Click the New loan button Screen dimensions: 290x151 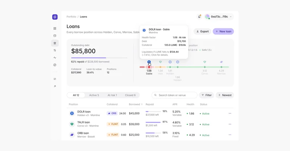[223, 32]
